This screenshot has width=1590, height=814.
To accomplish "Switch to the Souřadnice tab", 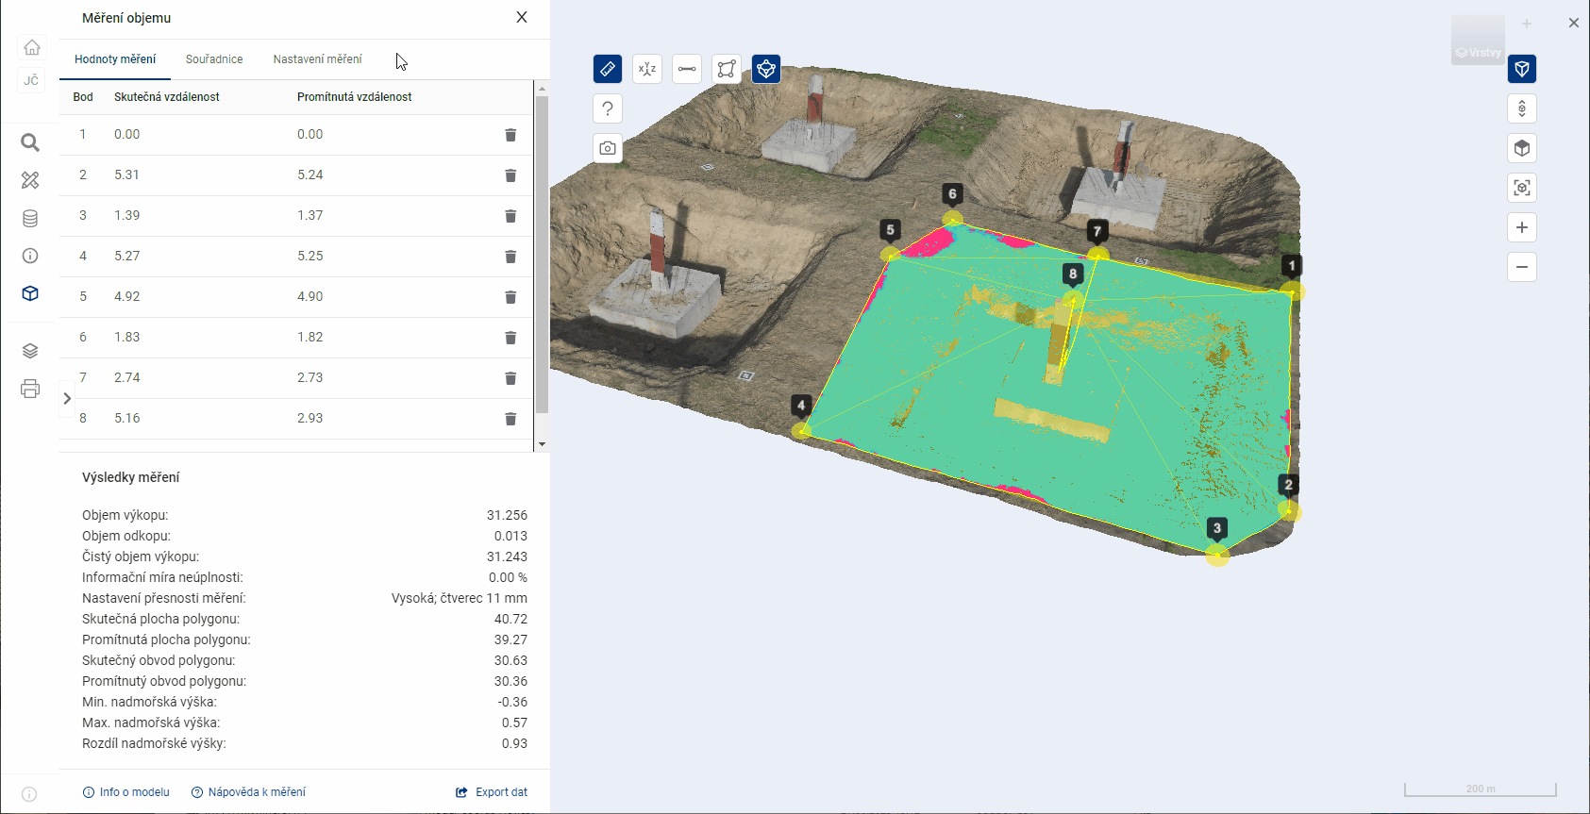I will (214, 59).
